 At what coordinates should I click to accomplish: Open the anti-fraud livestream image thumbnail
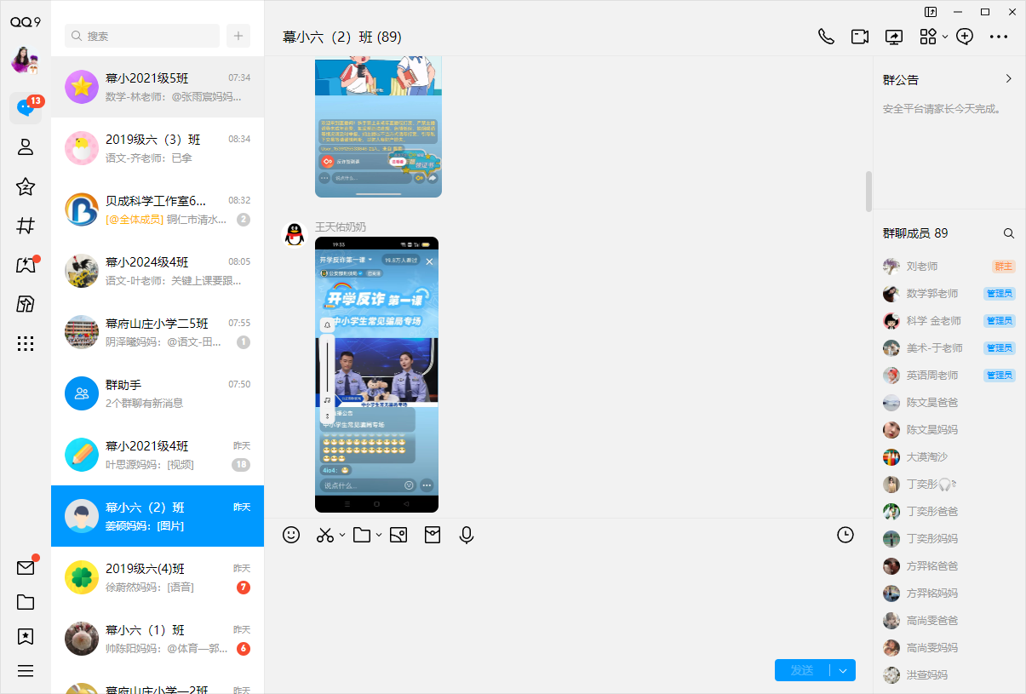(x=376, y=375)
